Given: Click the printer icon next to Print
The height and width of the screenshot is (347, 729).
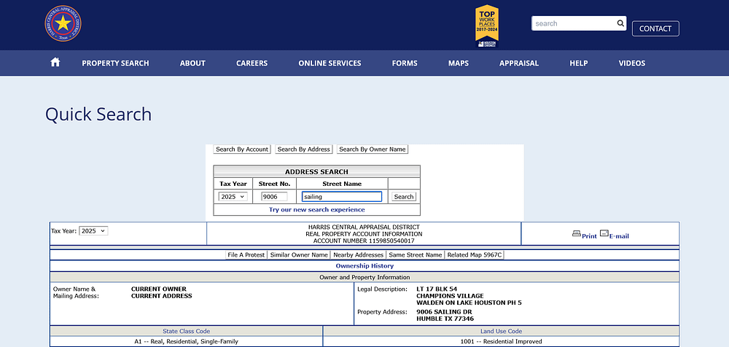Looking at the screenshot, I should (x=577, y=234).
